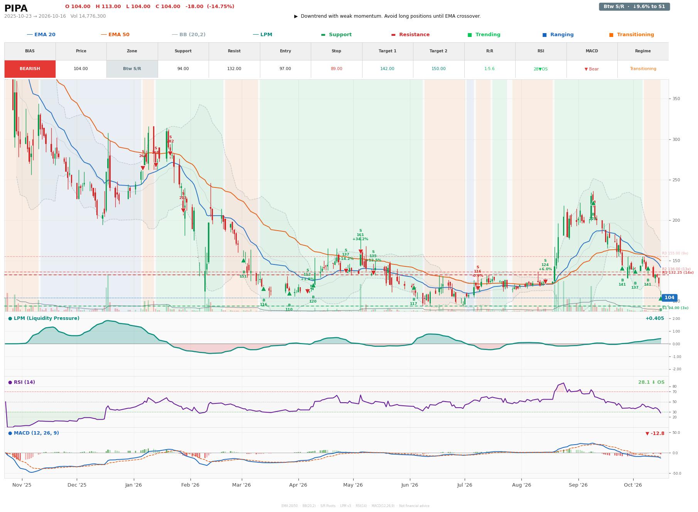The height and width of the screenshot is (512, 698).
Task: Click the date range '2025-10-23 → 2026-10-16'
Action: [x=35, y=16]
